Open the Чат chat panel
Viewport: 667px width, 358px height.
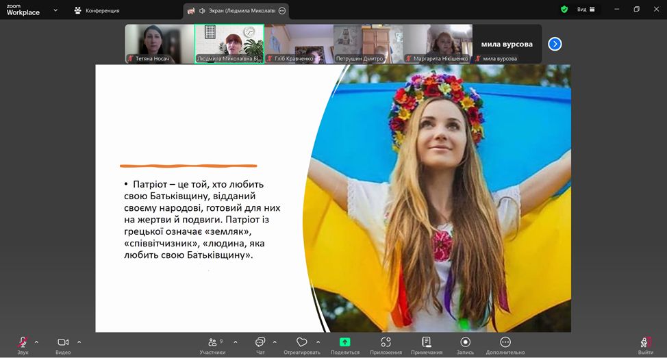tap(260, 342)
